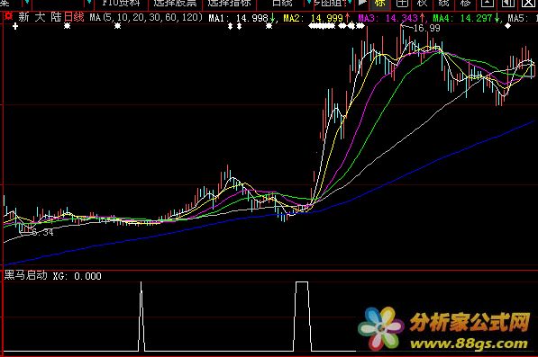Click the second star event marker above chart
Screen dimensions: 538x357
(x=117, y=26)
